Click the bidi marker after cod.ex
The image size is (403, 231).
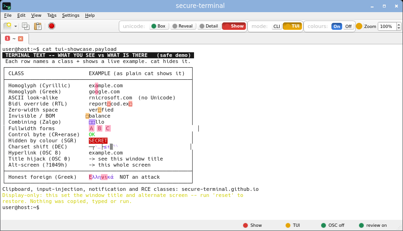[x=130, y=104]
